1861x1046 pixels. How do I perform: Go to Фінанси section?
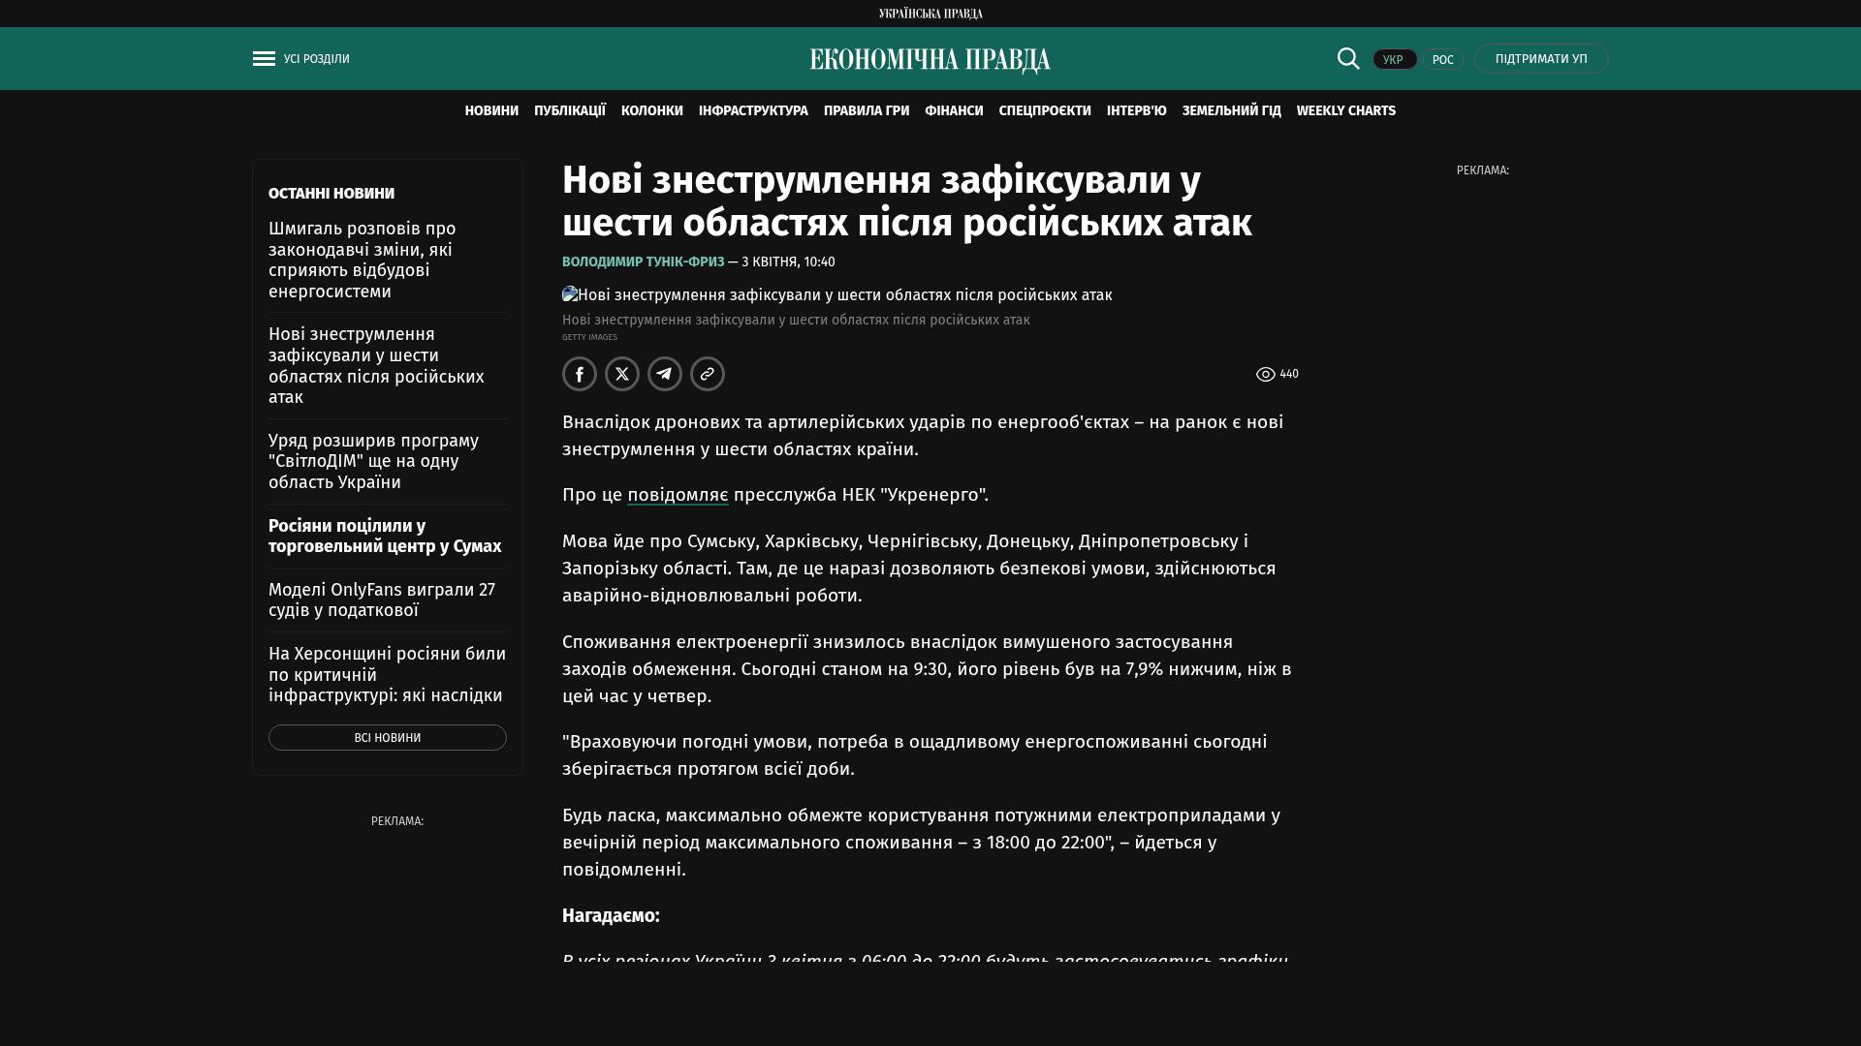954,111
